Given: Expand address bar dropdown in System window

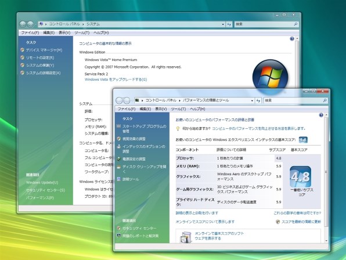Looking at the screenshot, I should (x=223, y=24).
